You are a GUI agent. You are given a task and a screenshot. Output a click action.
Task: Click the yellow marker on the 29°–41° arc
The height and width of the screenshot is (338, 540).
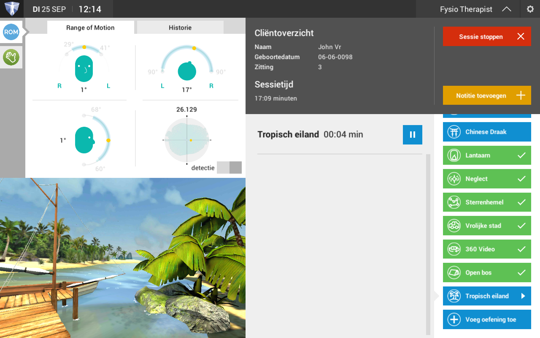tap(84, 47)
